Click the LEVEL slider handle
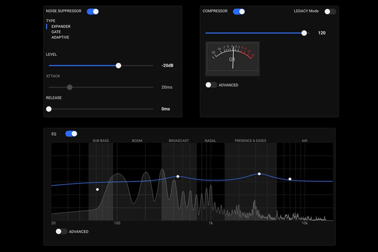Viewport: 378px width, 252px height. pos(118,66)
